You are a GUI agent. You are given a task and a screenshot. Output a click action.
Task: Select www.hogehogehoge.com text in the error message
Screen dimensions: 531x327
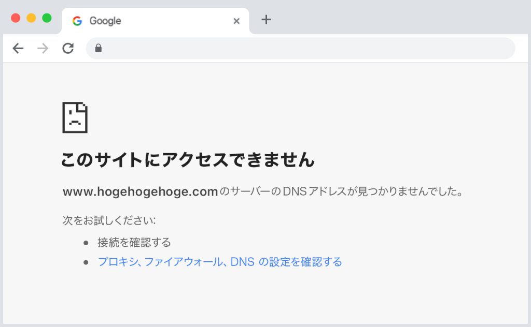coord(140,191)
